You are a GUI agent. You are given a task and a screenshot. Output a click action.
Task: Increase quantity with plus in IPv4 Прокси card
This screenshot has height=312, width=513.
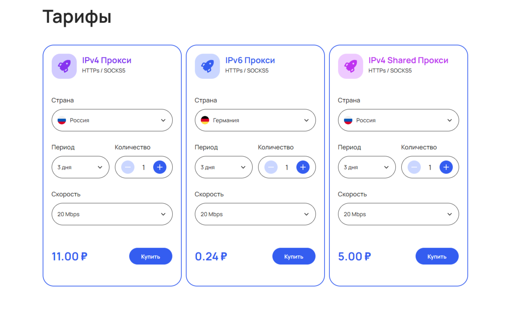coord(160,167)
